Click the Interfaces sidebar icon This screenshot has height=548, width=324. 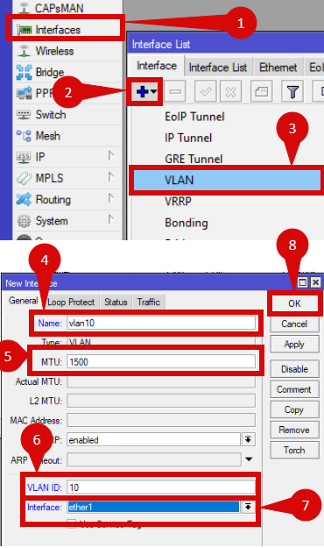pyautogui.click(x=25, y=31)
